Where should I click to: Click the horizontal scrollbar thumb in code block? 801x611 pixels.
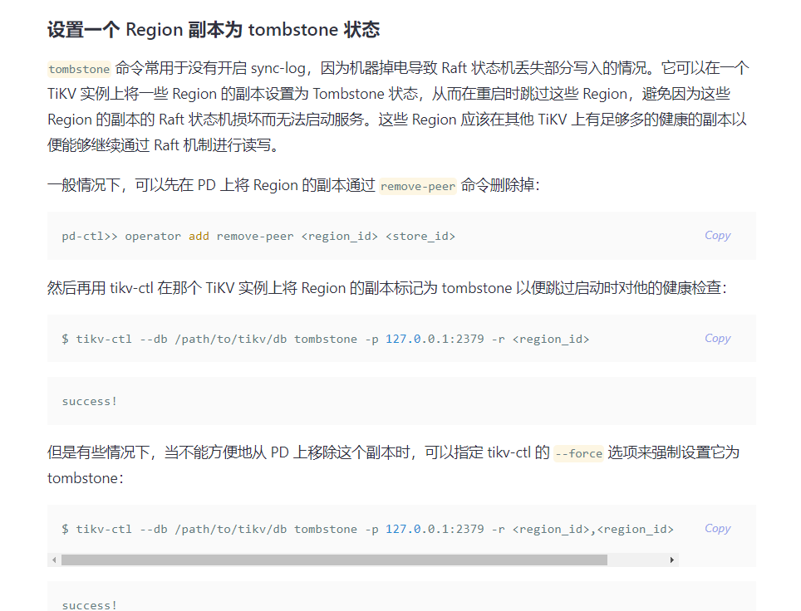tap(332, 560)
